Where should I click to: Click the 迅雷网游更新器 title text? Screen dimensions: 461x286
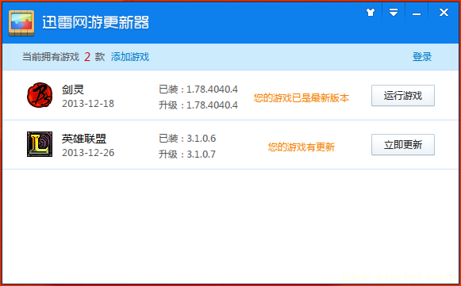tap(95, 23)
